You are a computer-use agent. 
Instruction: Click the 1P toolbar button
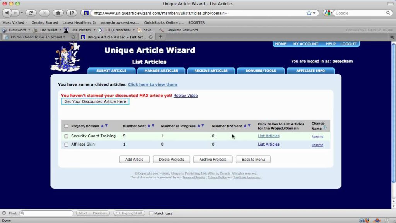tap(72, 13)
